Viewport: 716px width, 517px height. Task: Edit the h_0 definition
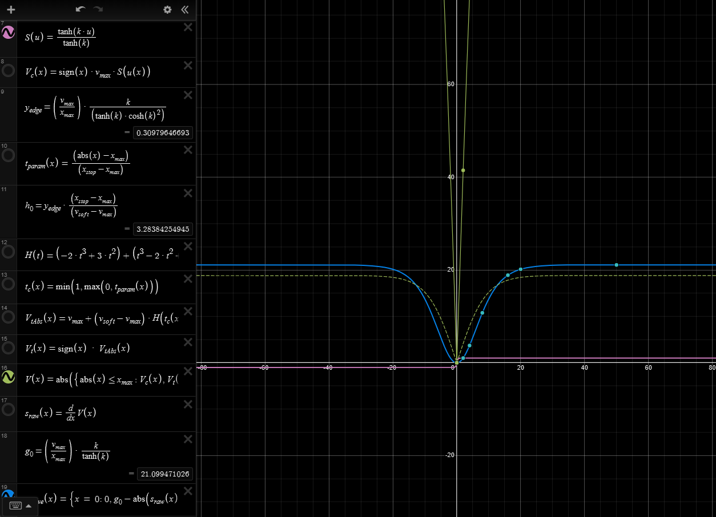[x=71, y=205]
